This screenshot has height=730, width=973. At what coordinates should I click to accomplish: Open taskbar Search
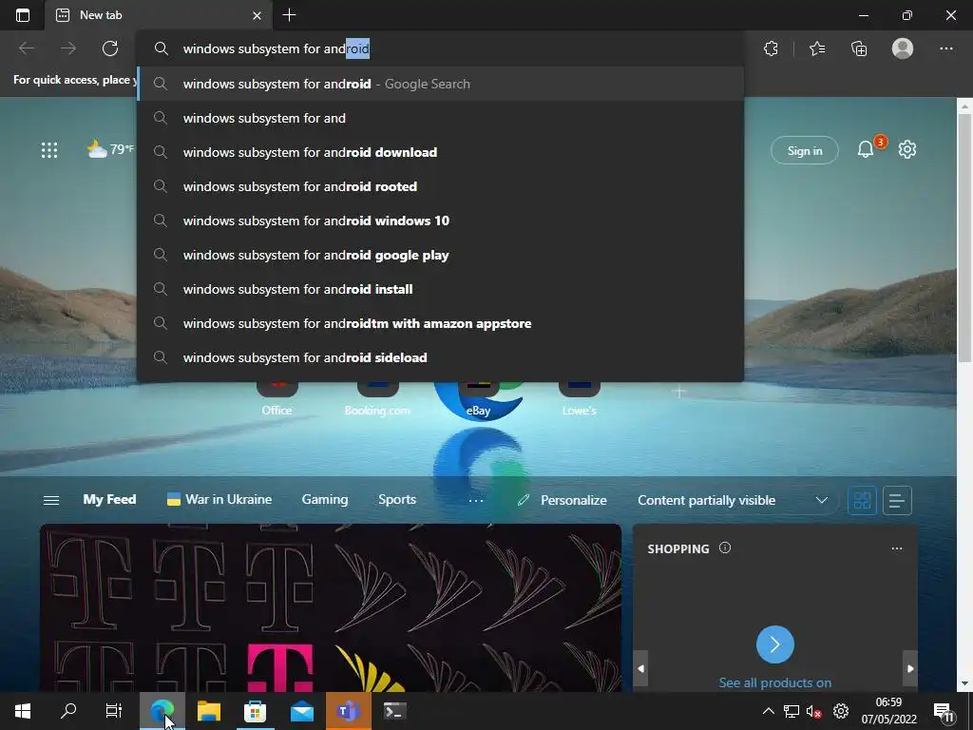click(x=68, y=711)
